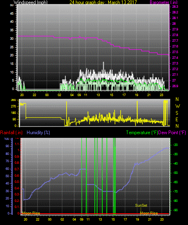Select the 1.1 rainfall axis value
188x225 pixels.
pyautogui.click(x=17, y=144)
